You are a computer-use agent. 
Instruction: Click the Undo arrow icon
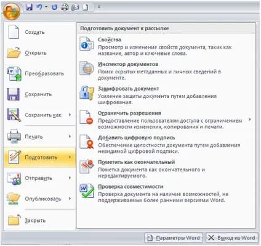click(x=39, y=7)
